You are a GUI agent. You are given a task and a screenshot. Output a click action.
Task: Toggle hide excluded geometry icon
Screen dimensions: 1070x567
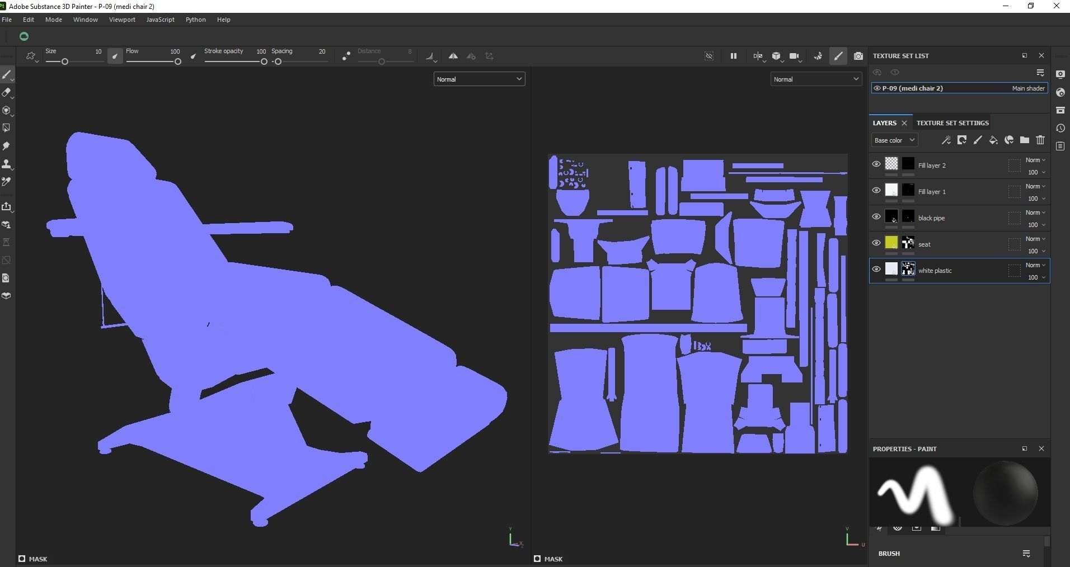point(709,56)
